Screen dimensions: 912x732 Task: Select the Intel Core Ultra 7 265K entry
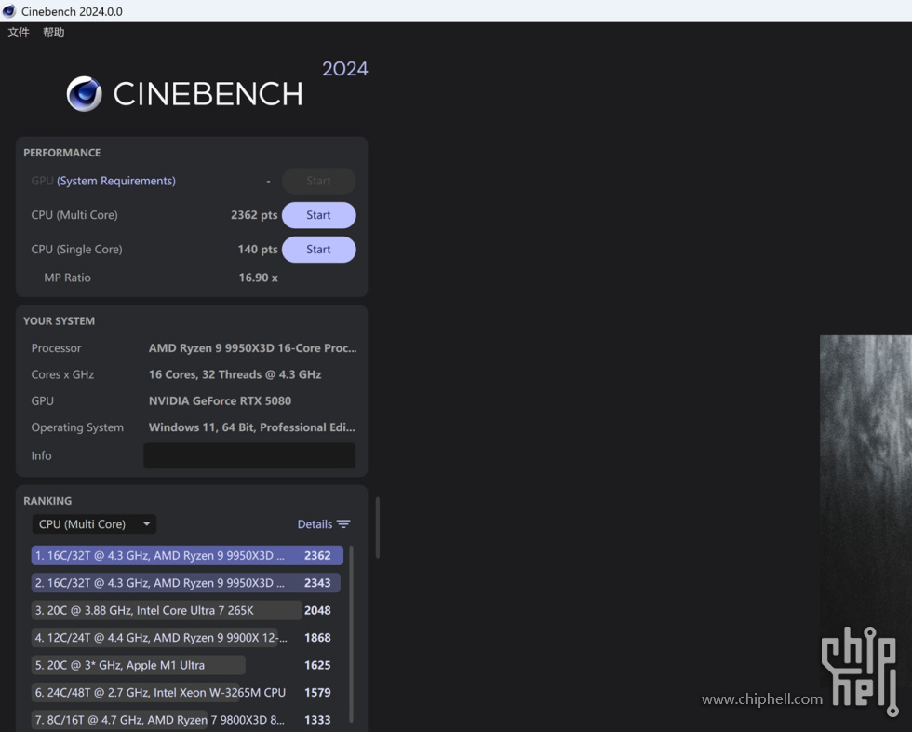click(166, 611)
